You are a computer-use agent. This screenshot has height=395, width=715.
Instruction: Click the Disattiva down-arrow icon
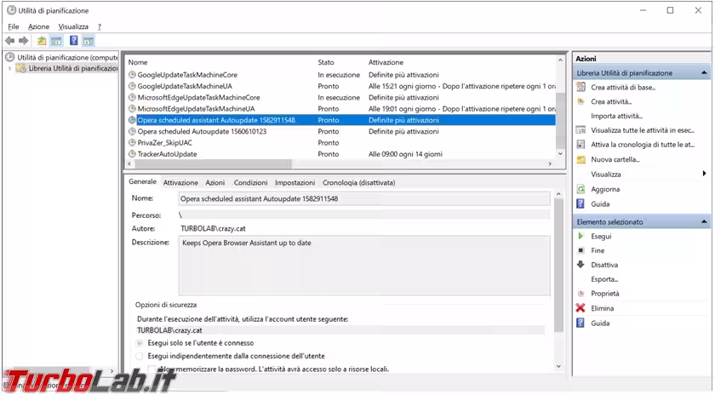pyautogui.click(x=581, y=264)
